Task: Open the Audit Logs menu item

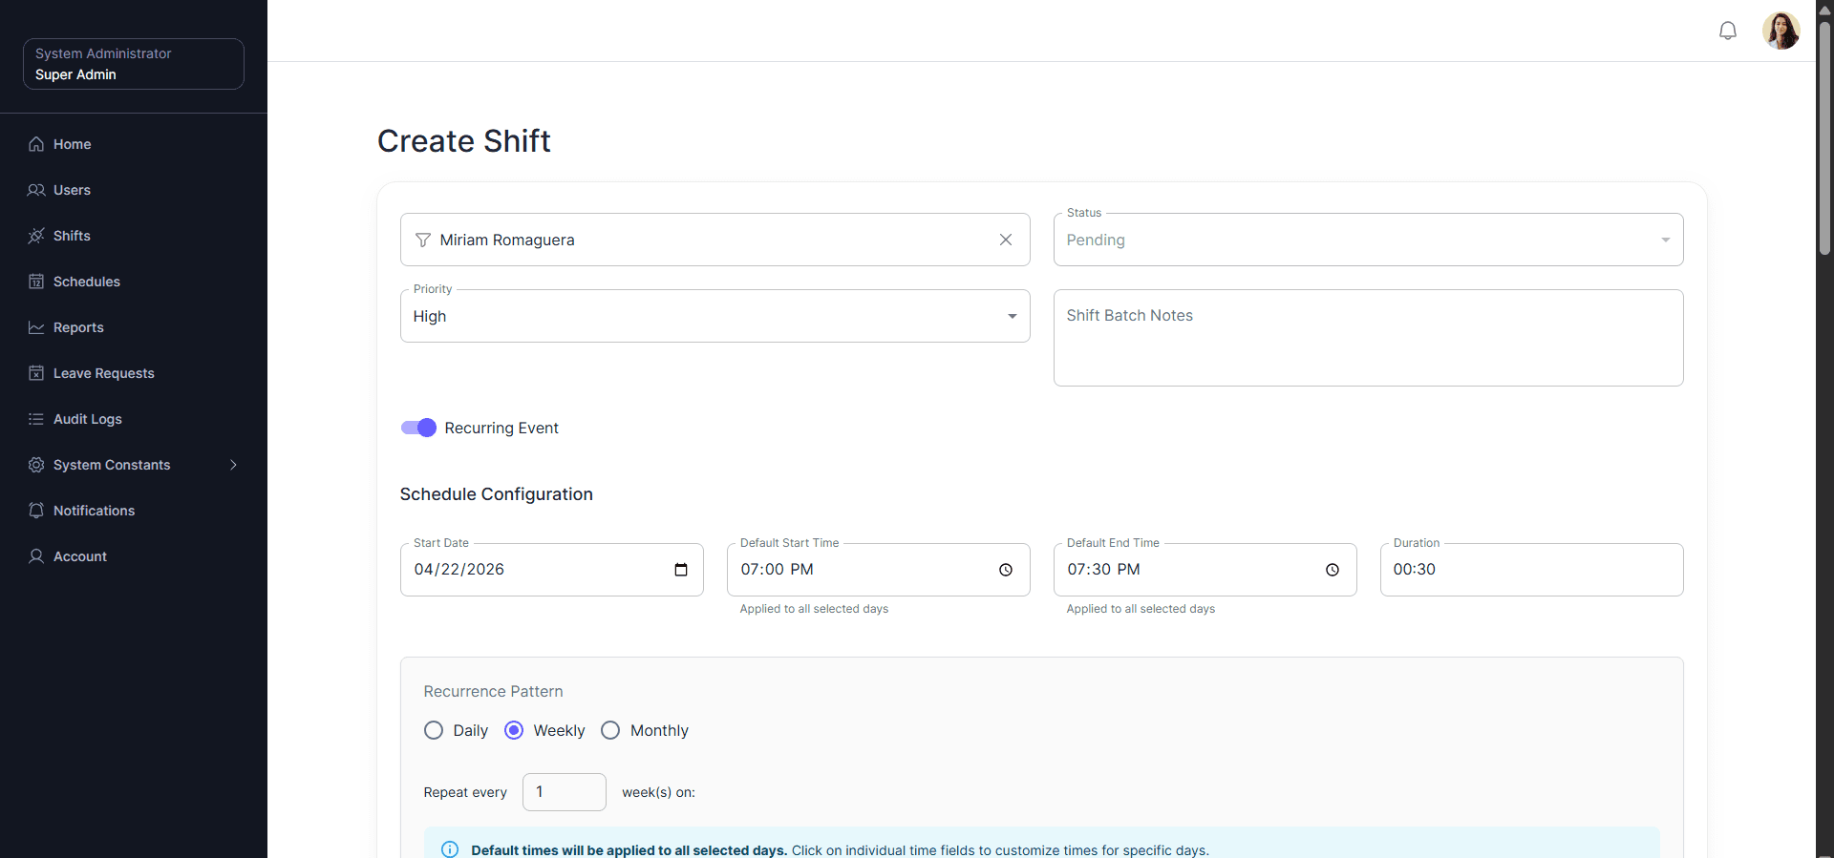Action: 134,419
